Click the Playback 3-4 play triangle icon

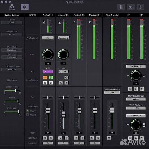click(90, 22)
